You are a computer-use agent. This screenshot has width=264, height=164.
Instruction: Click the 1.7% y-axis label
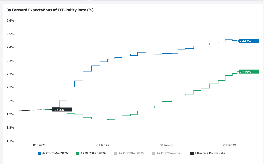[x=10, y=141]
